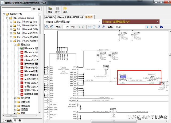Screen dimensions: 171x123
Task: Expand the 常见故障 folder
Action: tap(15, 98)
